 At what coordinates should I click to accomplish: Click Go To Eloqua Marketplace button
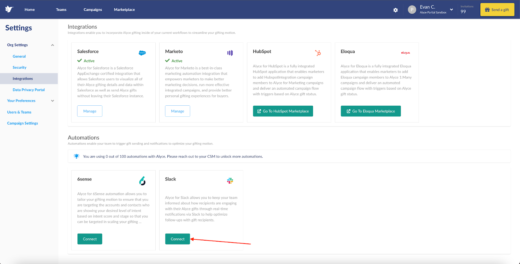click(x=371, y=111)
